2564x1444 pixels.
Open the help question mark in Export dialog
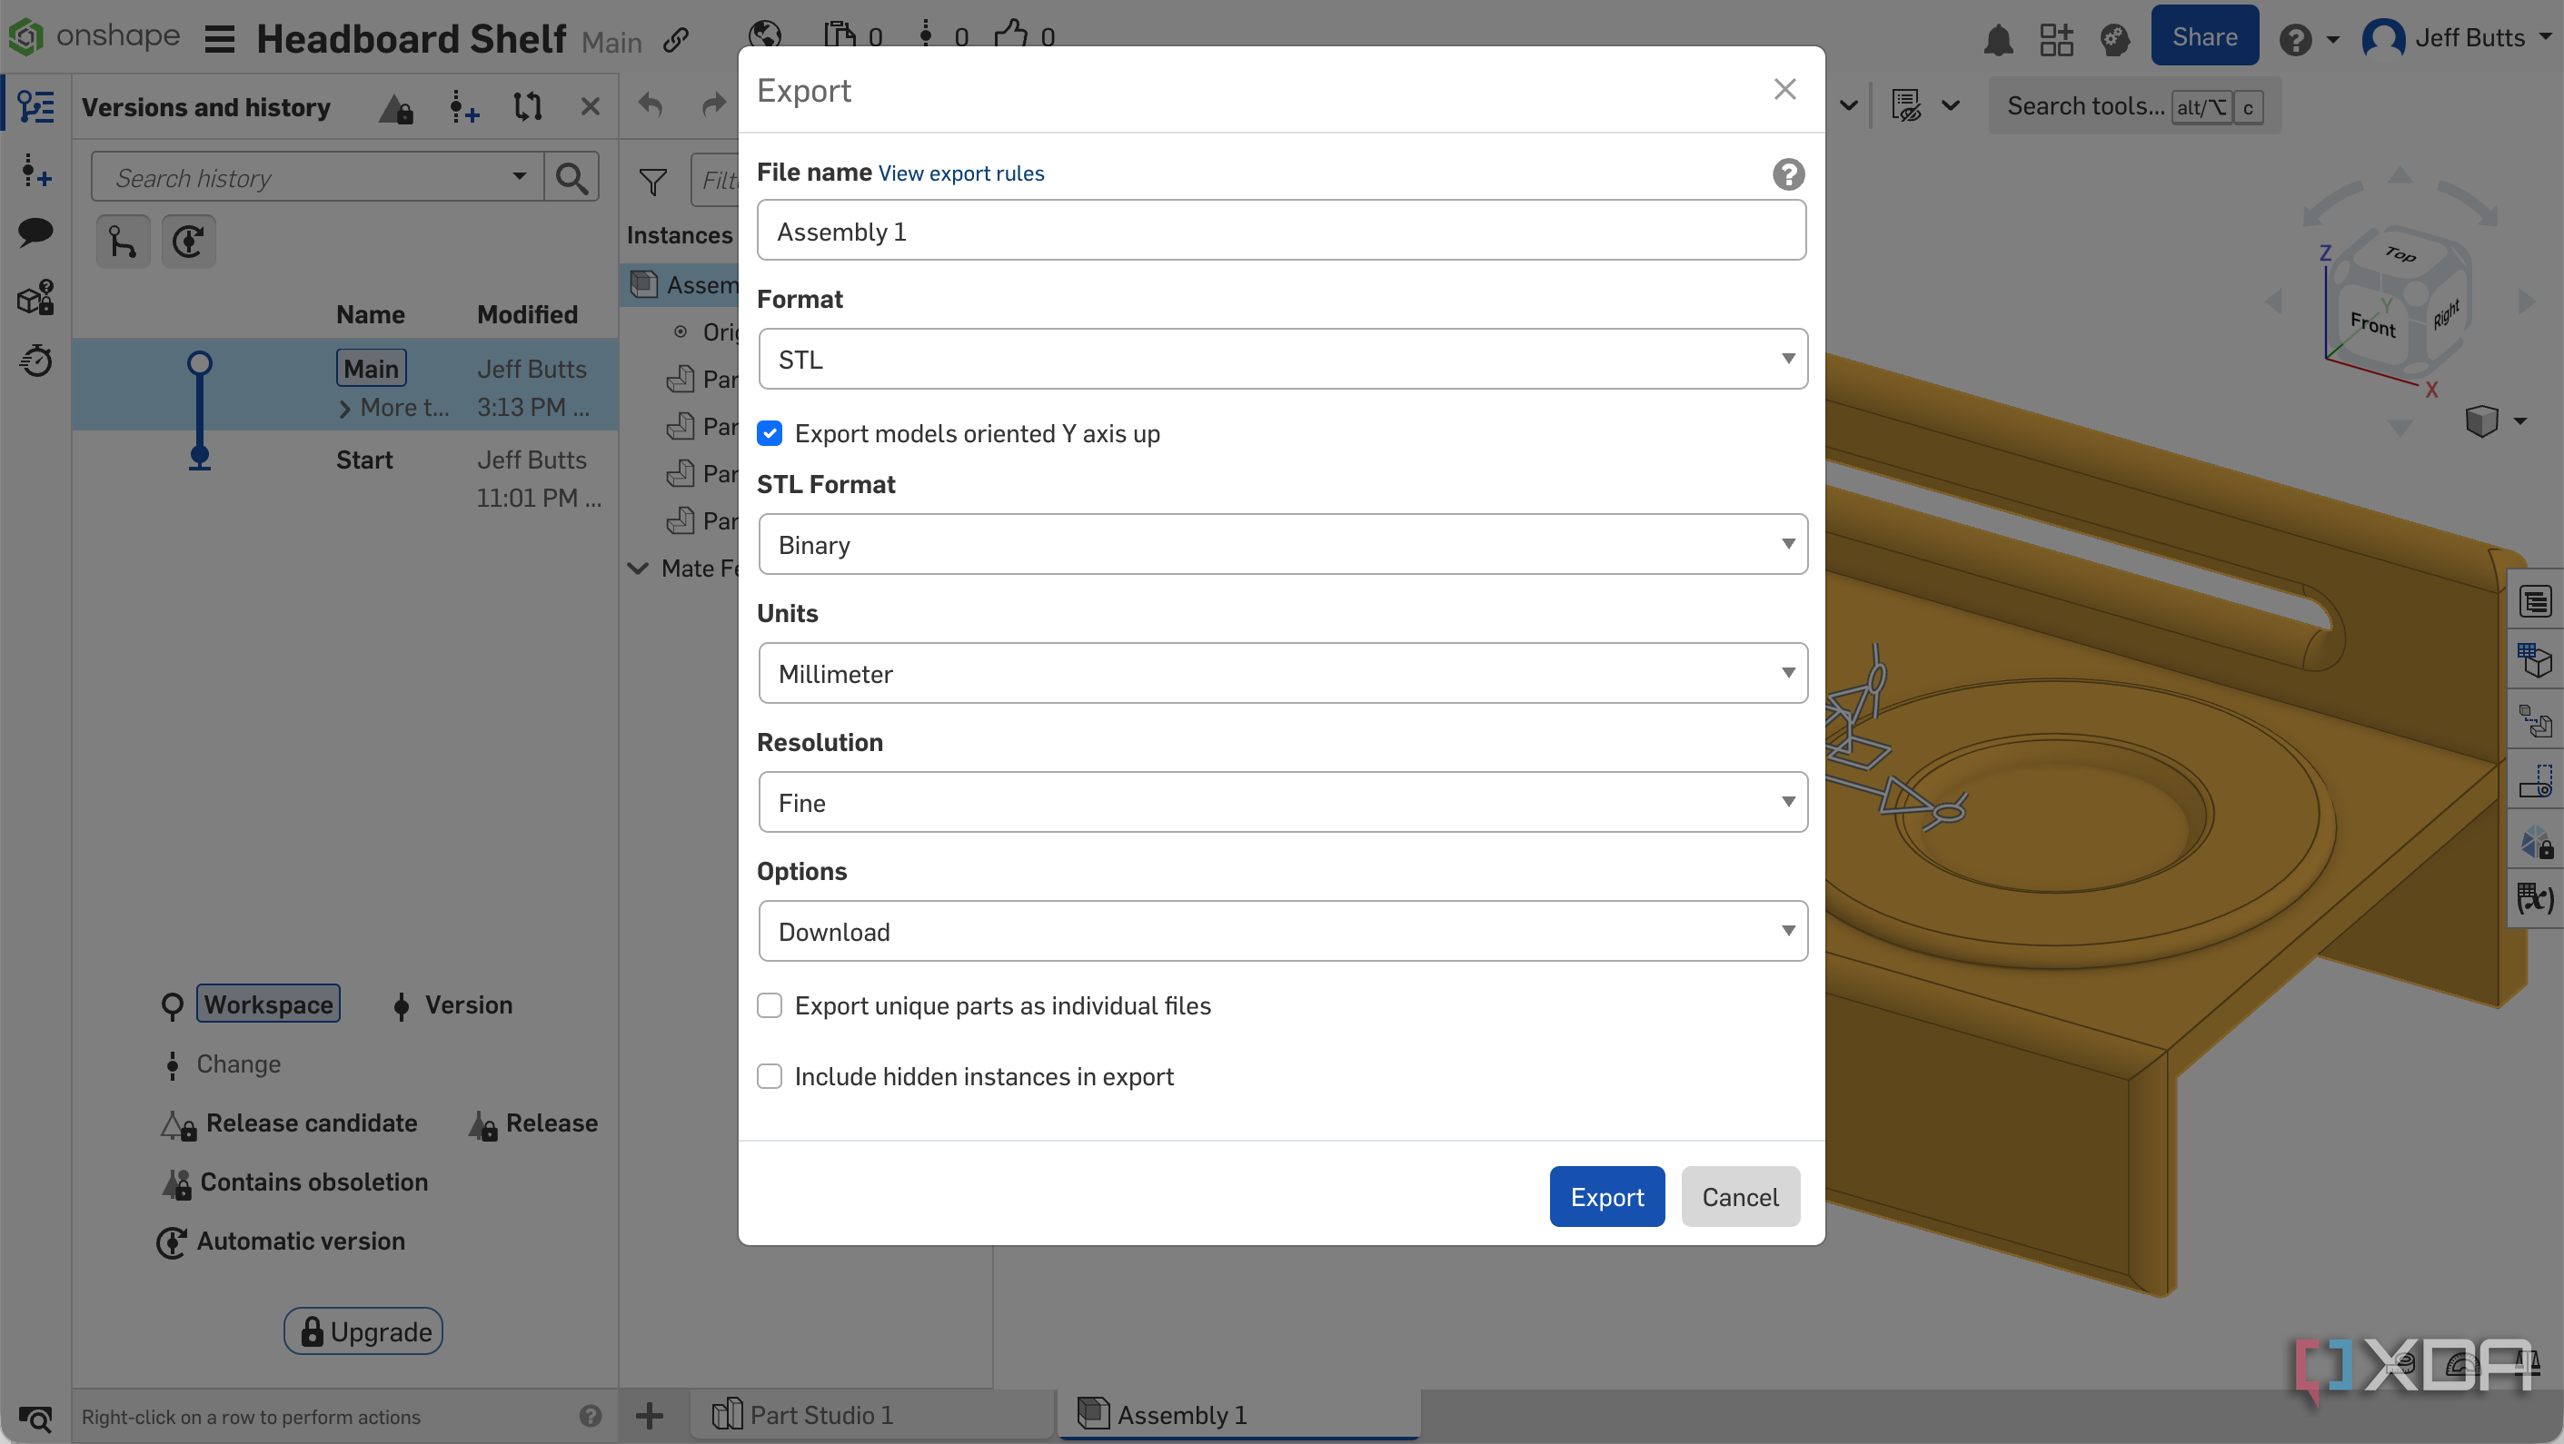coord(1788,174)
